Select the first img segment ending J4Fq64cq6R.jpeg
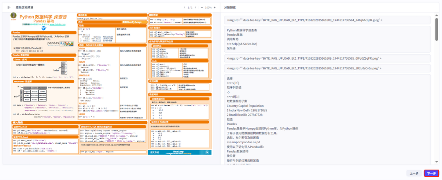This screenshot has height=180, width=442. [327, 20]
